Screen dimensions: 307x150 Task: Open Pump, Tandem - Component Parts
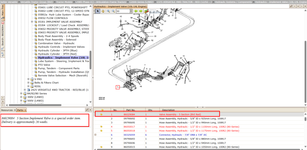pyautogui.click(x=59, y=68)
